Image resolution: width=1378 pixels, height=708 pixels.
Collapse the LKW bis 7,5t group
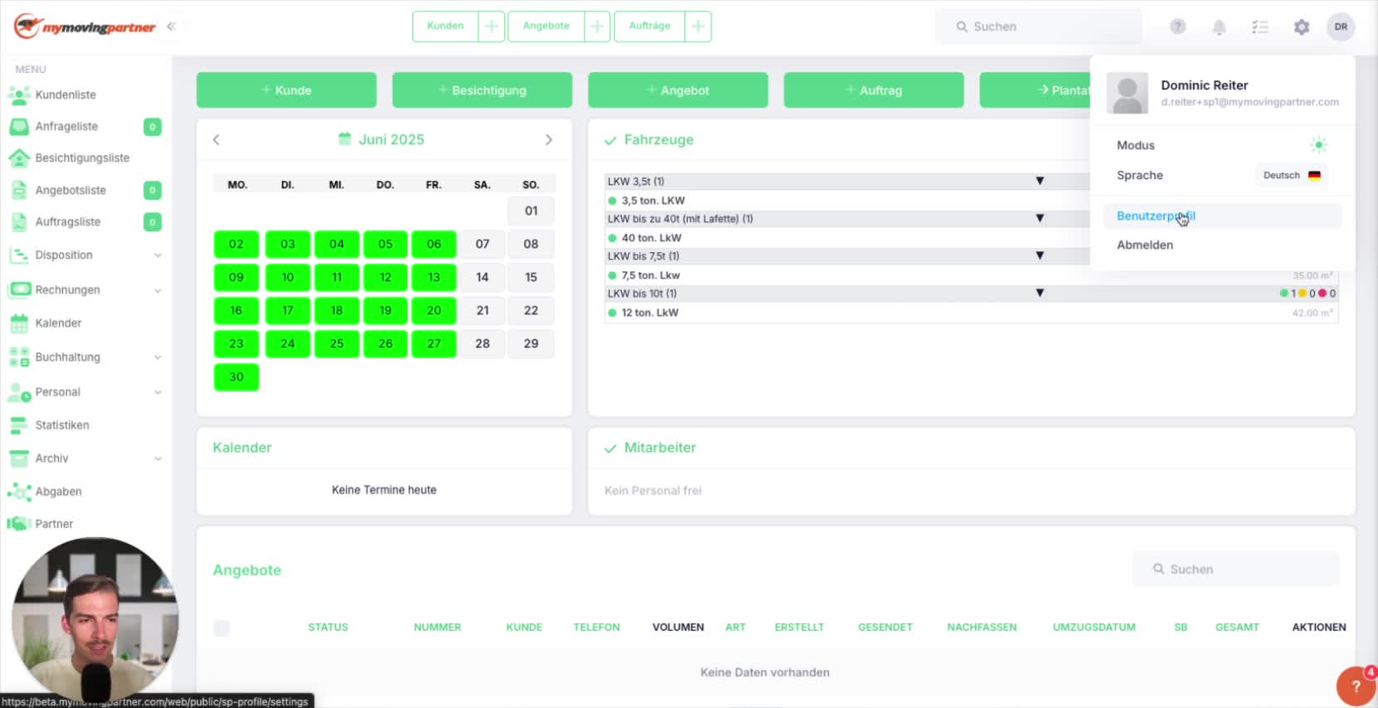1040,256
